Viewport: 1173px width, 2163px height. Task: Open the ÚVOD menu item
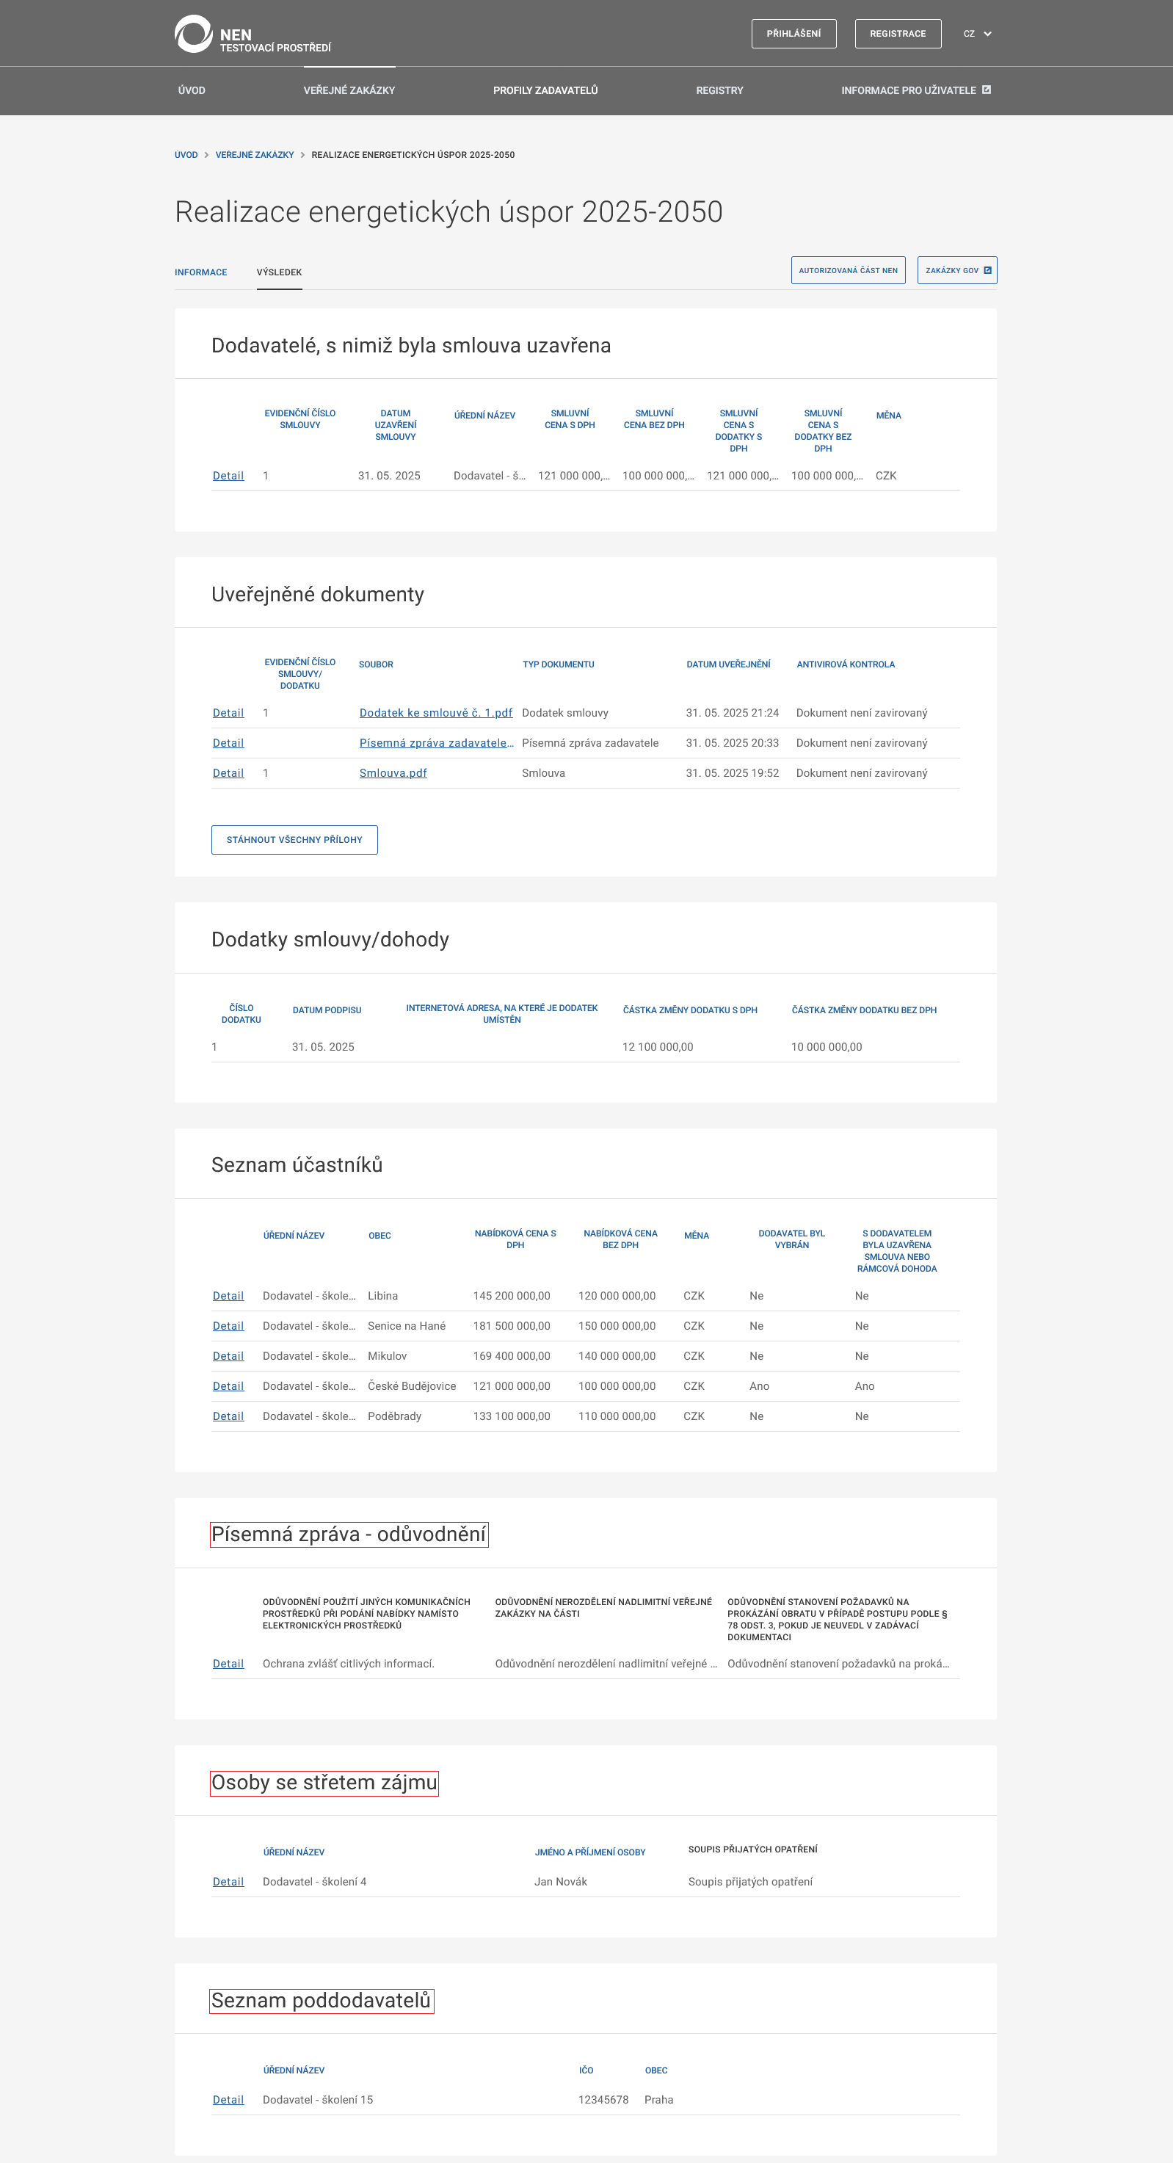[x=192, y=90]
